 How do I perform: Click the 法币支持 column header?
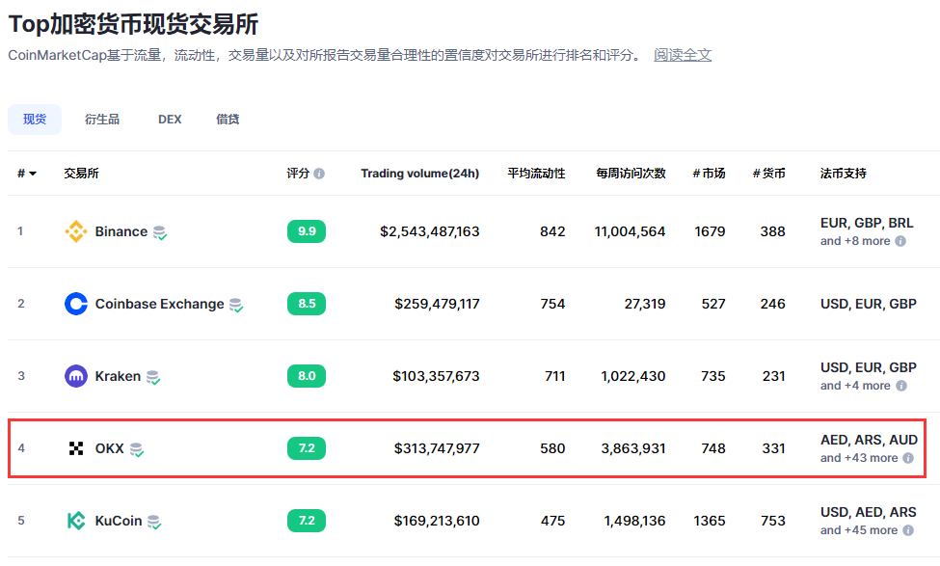point(843,174)
